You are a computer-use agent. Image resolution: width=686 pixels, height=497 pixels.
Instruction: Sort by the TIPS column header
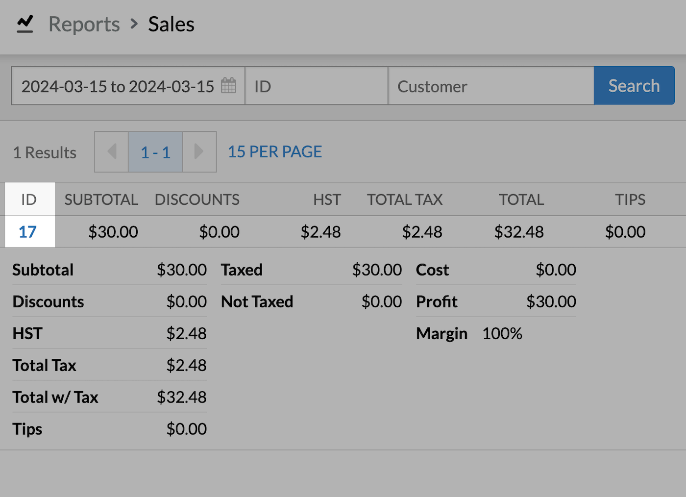coord(630,199)
